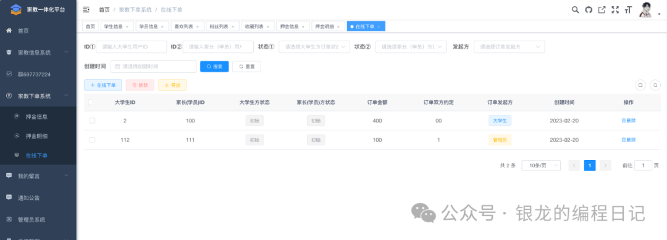Click the 群697737224 sidebar icon

tap(9, 74)
